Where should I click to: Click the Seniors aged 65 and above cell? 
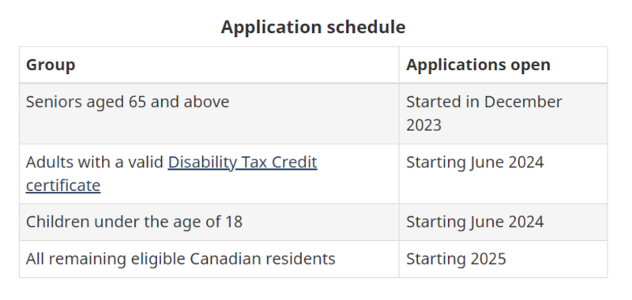209,114
